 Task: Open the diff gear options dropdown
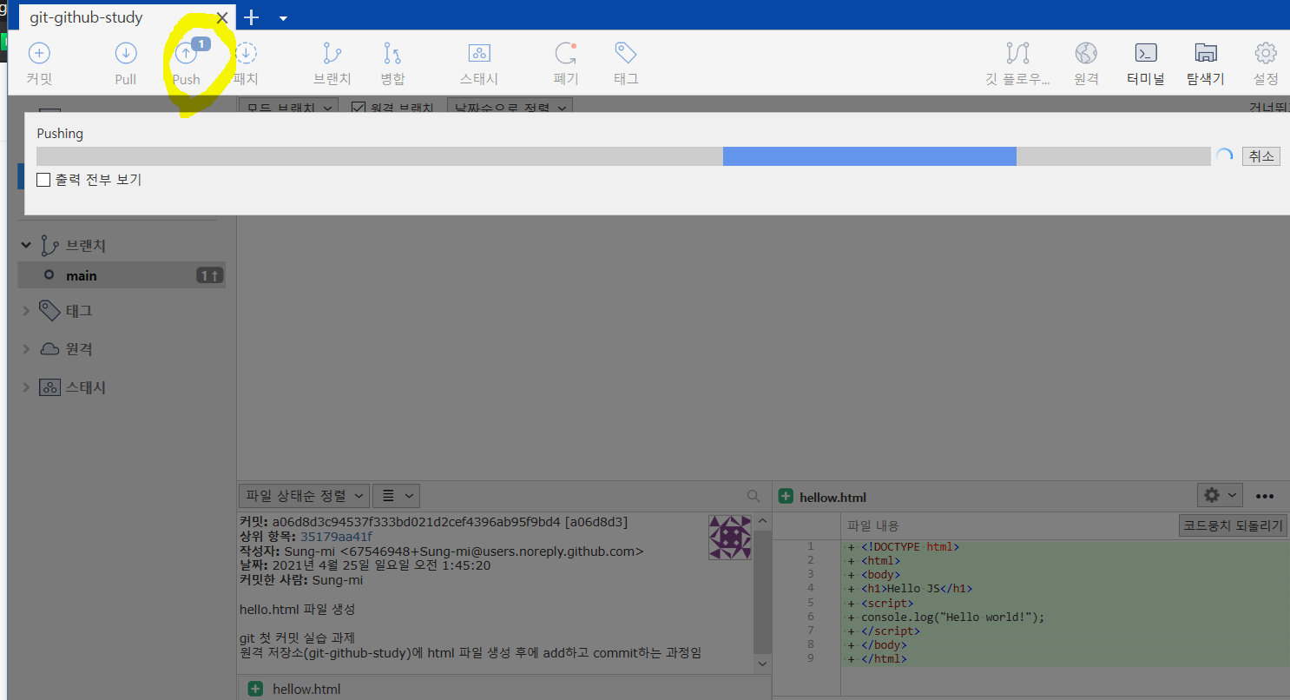1220,495
